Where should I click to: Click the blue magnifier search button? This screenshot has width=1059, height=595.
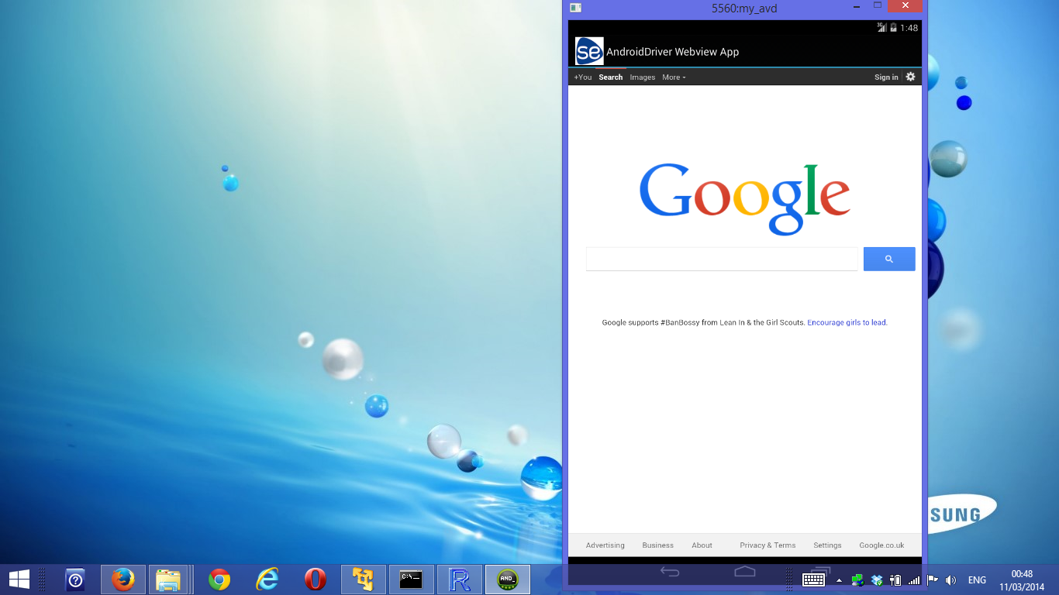point(889,259)
